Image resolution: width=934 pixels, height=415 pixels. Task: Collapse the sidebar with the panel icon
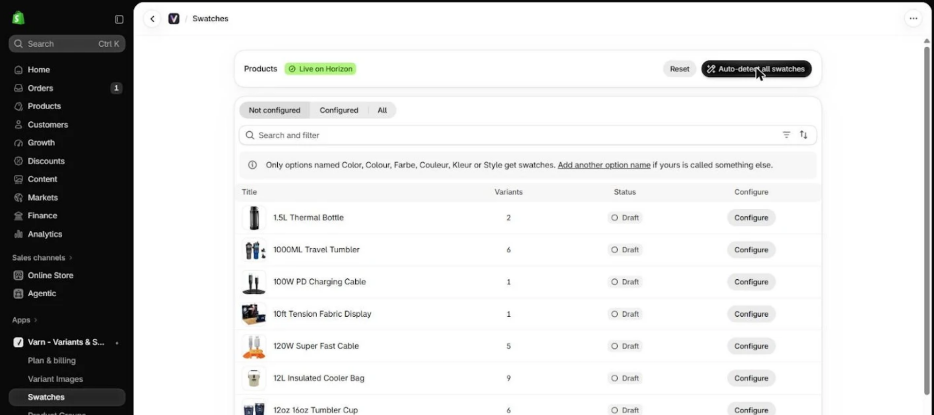(x=119, y=19)
